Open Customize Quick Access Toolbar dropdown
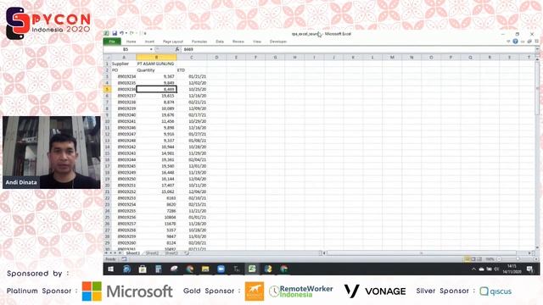Viewport: 543px width, 305px height. click(x=145, y=34)
